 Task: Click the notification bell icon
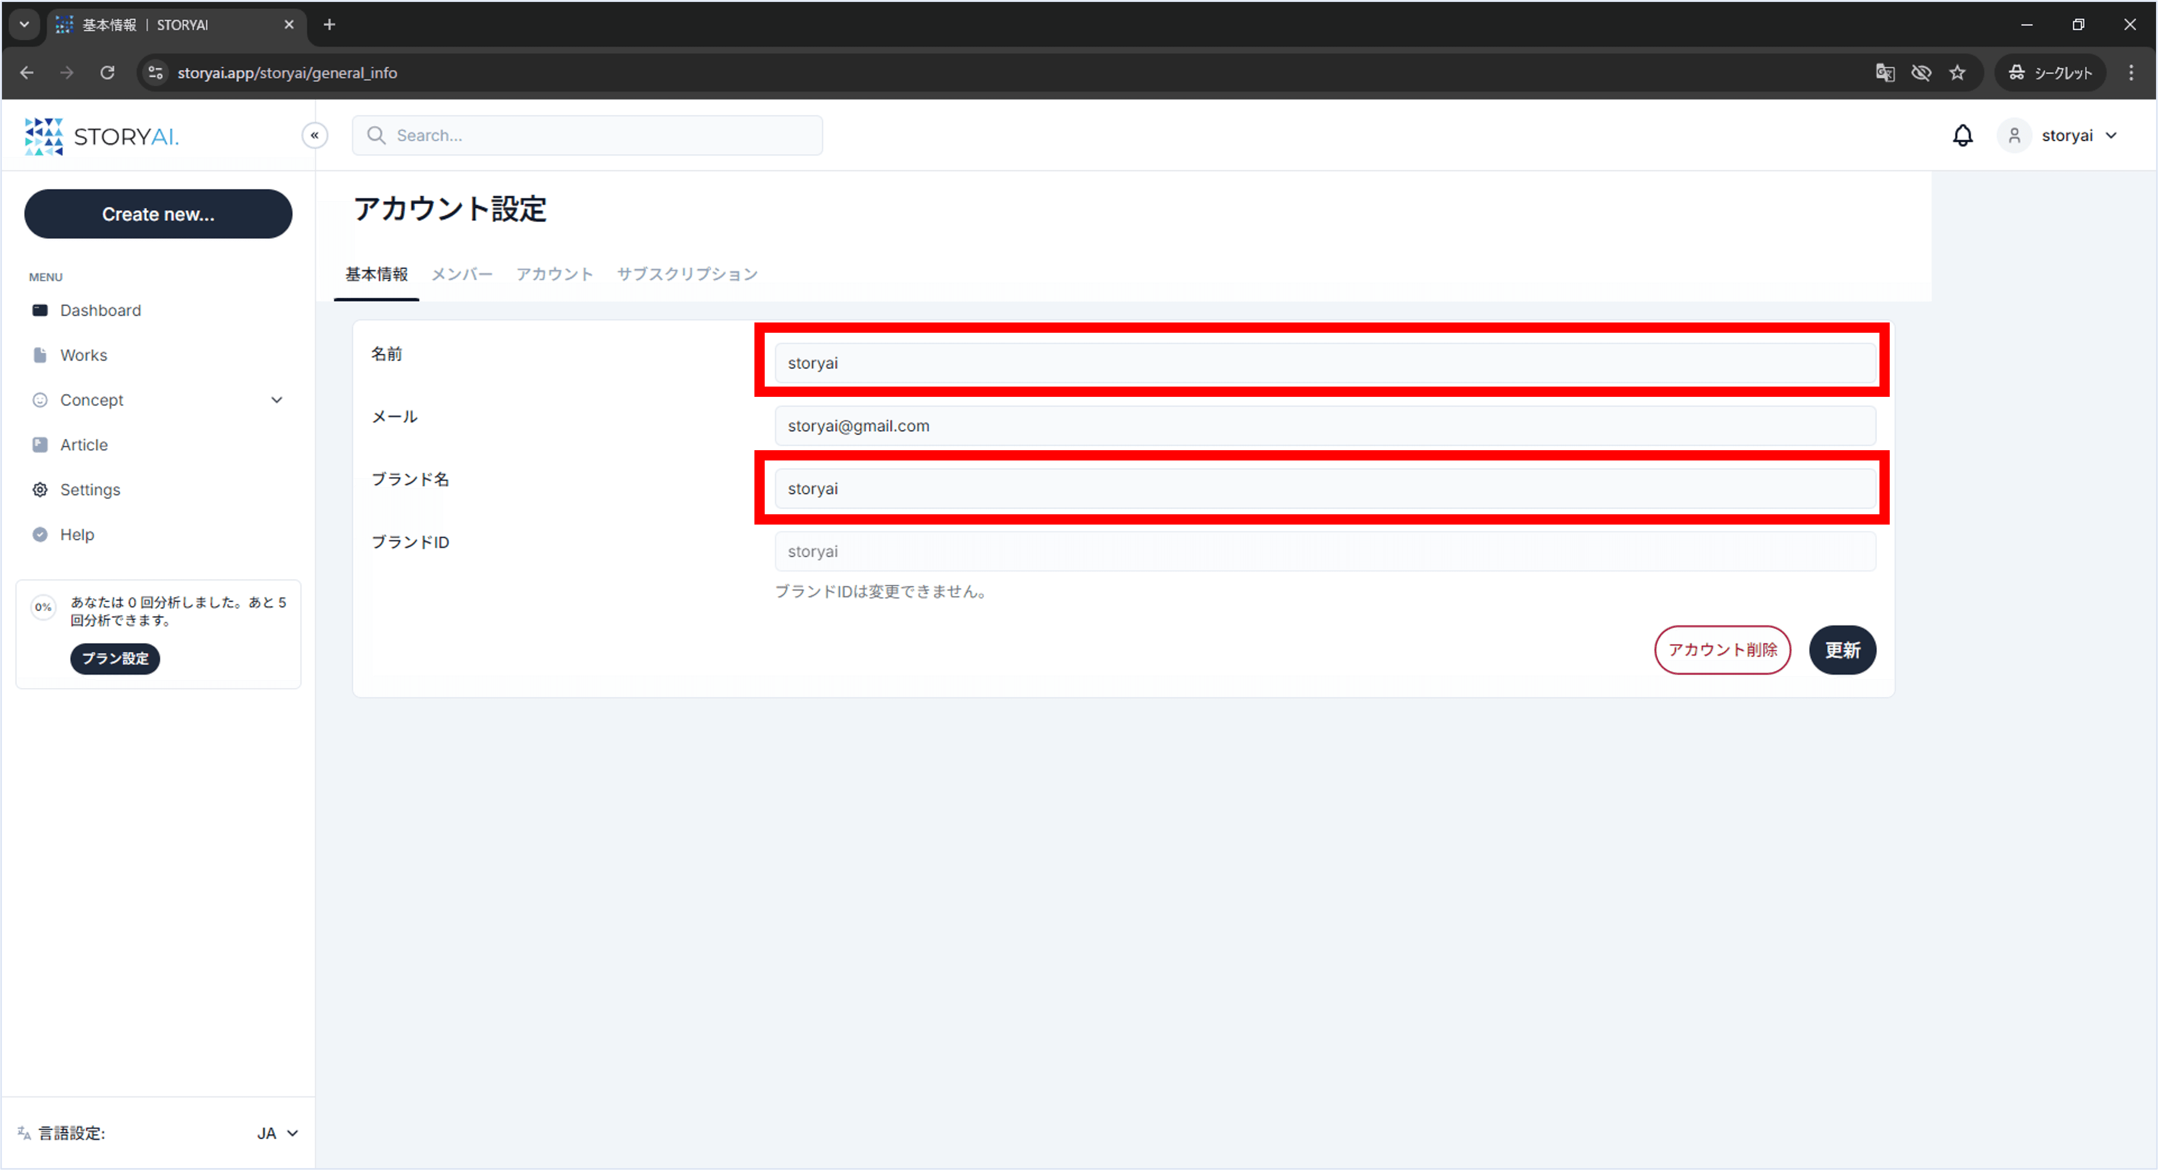pos(1962,136)
